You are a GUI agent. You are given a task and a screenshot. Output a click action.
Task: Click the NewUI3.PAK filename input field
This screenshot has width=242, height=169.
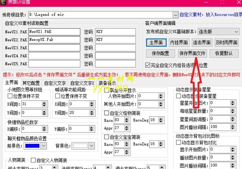pos(54,48)
